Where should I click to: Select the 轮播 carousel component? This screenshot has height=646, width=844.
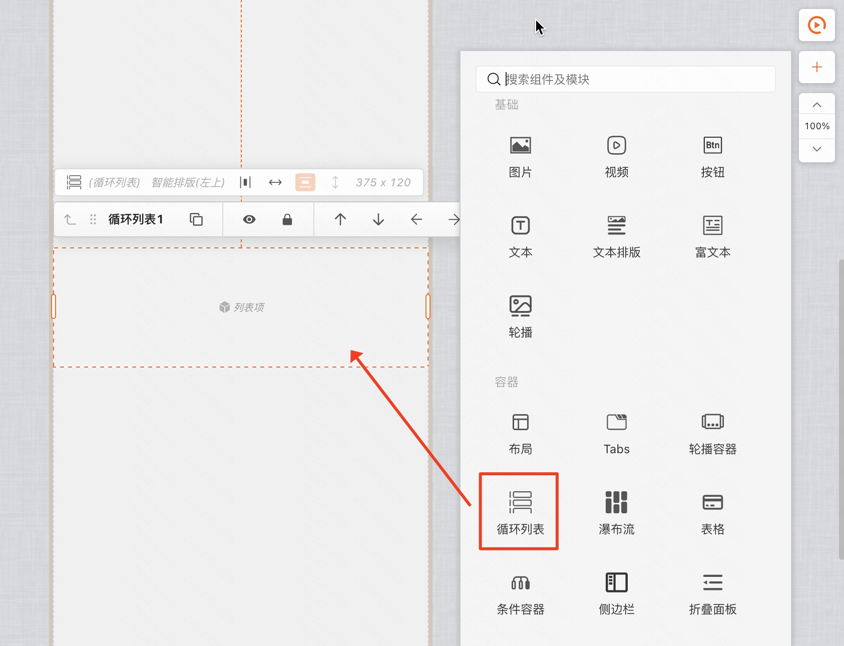(x=520, y=317)
